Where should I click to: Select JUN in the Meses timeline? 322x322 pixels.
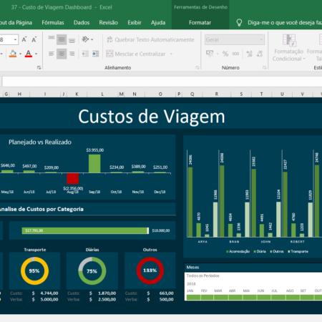click(264, 297)
